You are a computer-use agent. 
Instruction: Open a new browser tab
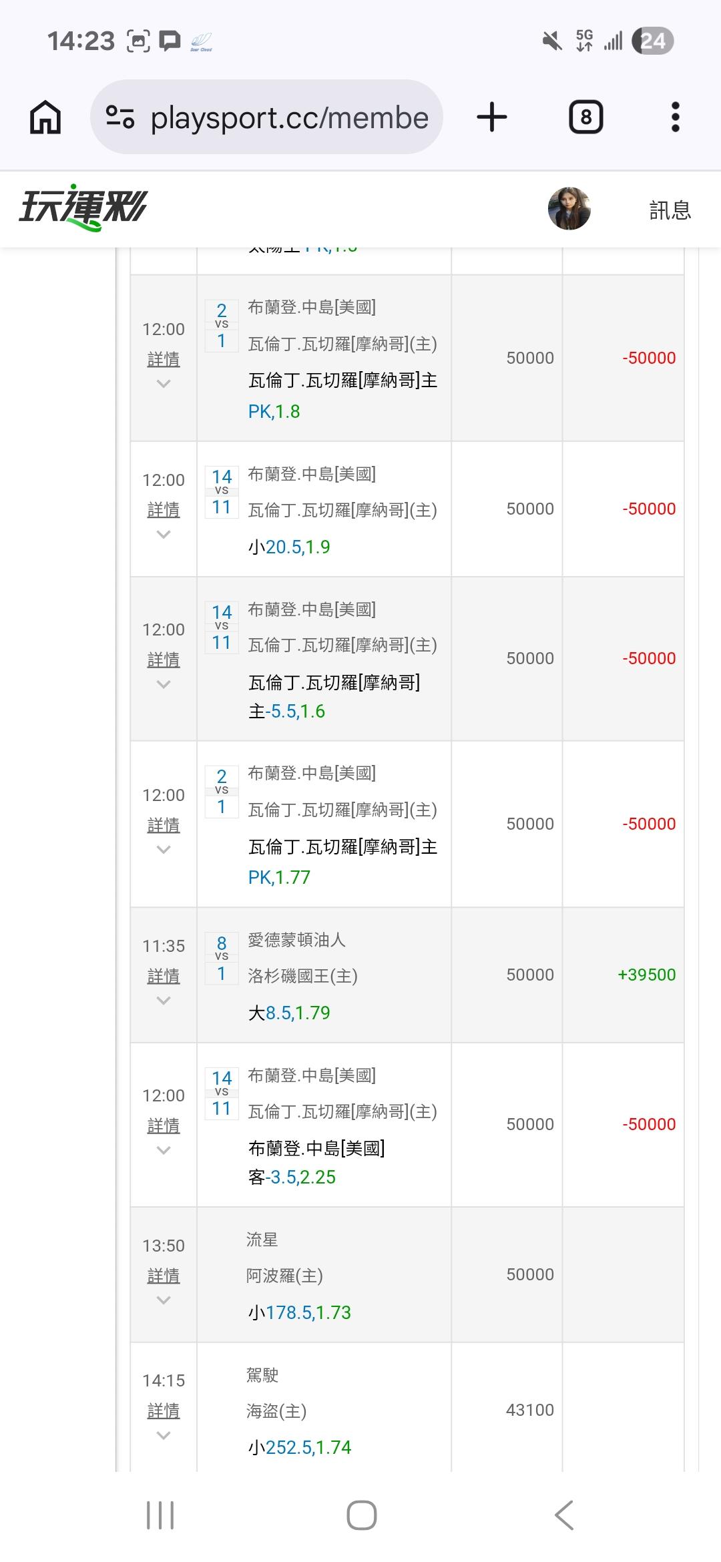click(492, 117)
